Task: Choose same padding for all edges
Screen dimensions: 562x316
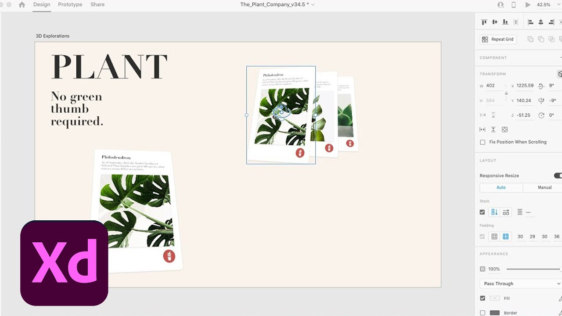Action: point(494,237)
